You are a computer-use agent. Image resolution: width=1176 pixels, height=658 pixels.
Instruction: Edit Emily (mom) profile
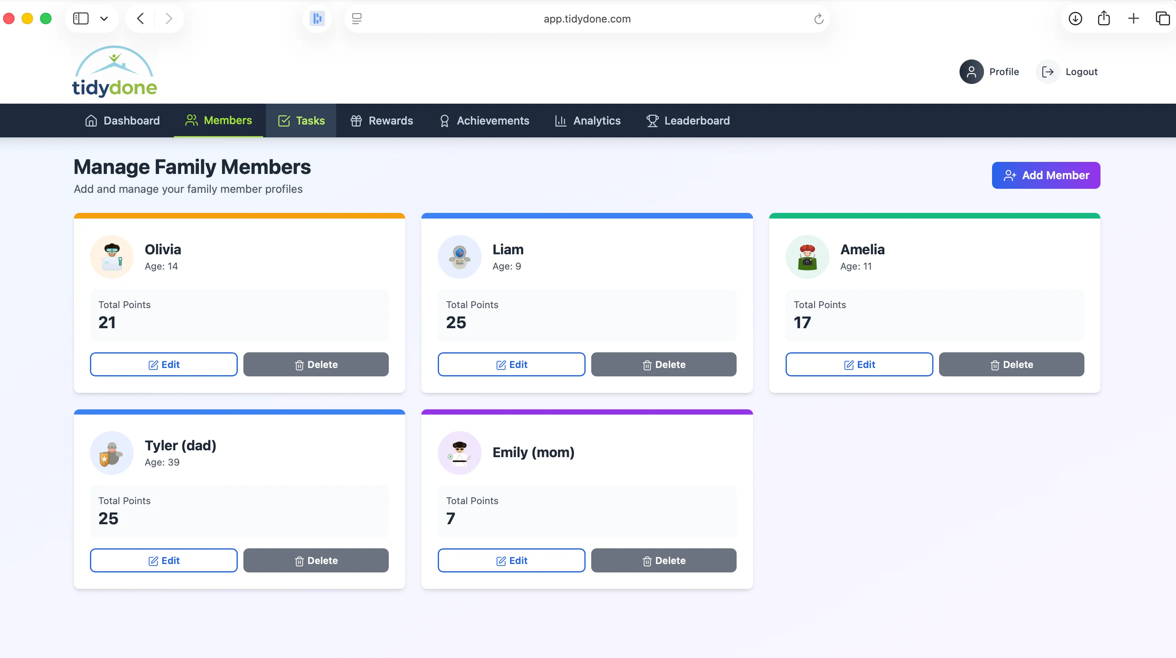click(512, 560)
